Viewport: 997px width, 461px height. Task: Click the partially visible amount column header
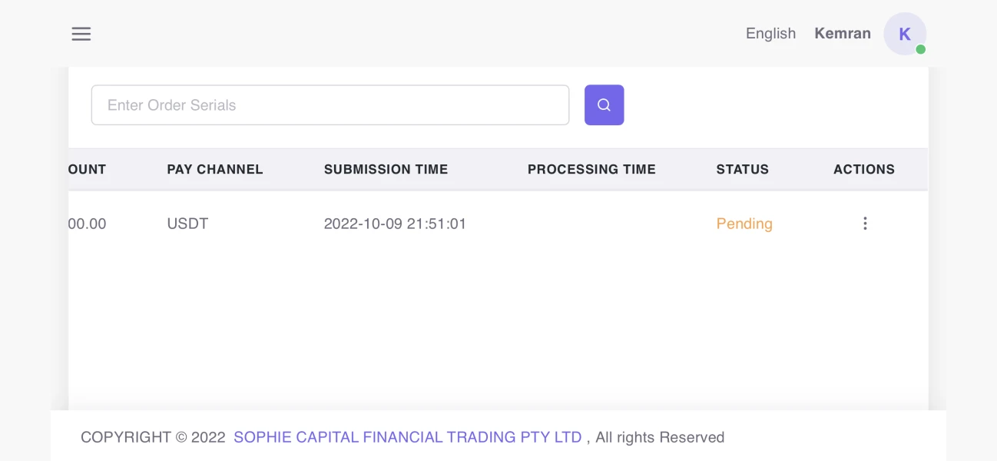[88, 170]
